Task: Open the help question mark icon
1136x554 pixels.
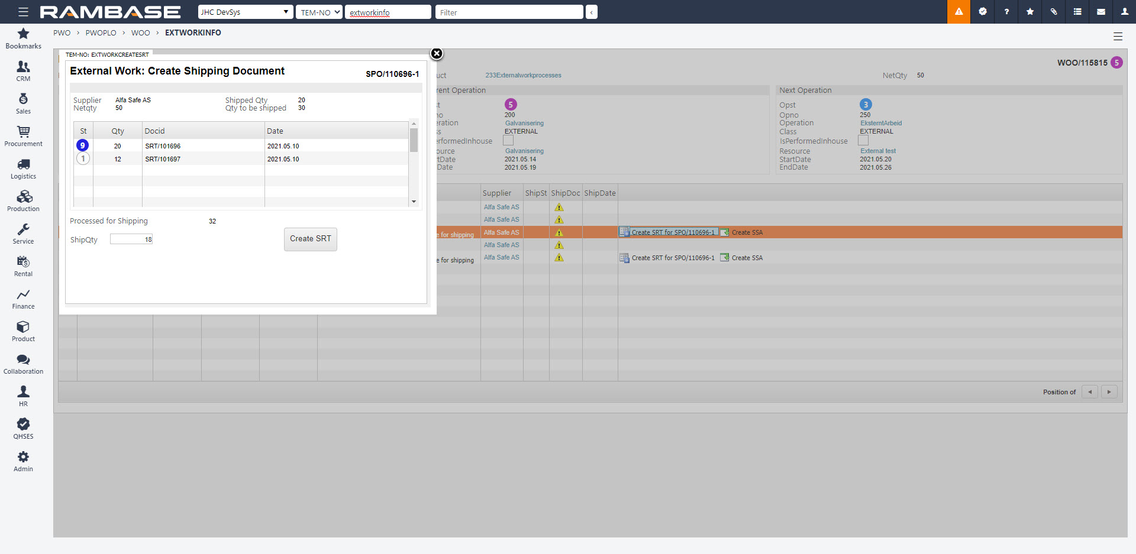Action: tap(1006, 12)
